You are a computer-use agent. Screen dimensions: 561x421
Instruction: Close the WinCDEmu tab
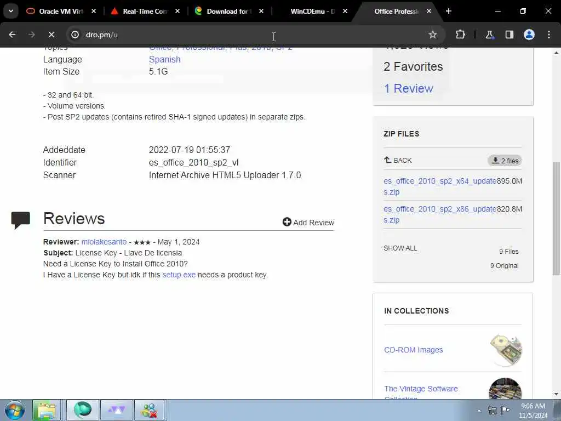tap(345, 11)
